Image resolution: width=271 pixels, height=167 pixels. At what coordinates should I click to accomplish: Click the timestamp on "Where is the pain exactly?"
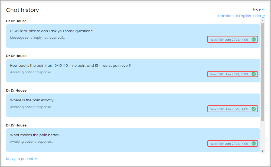229,109
